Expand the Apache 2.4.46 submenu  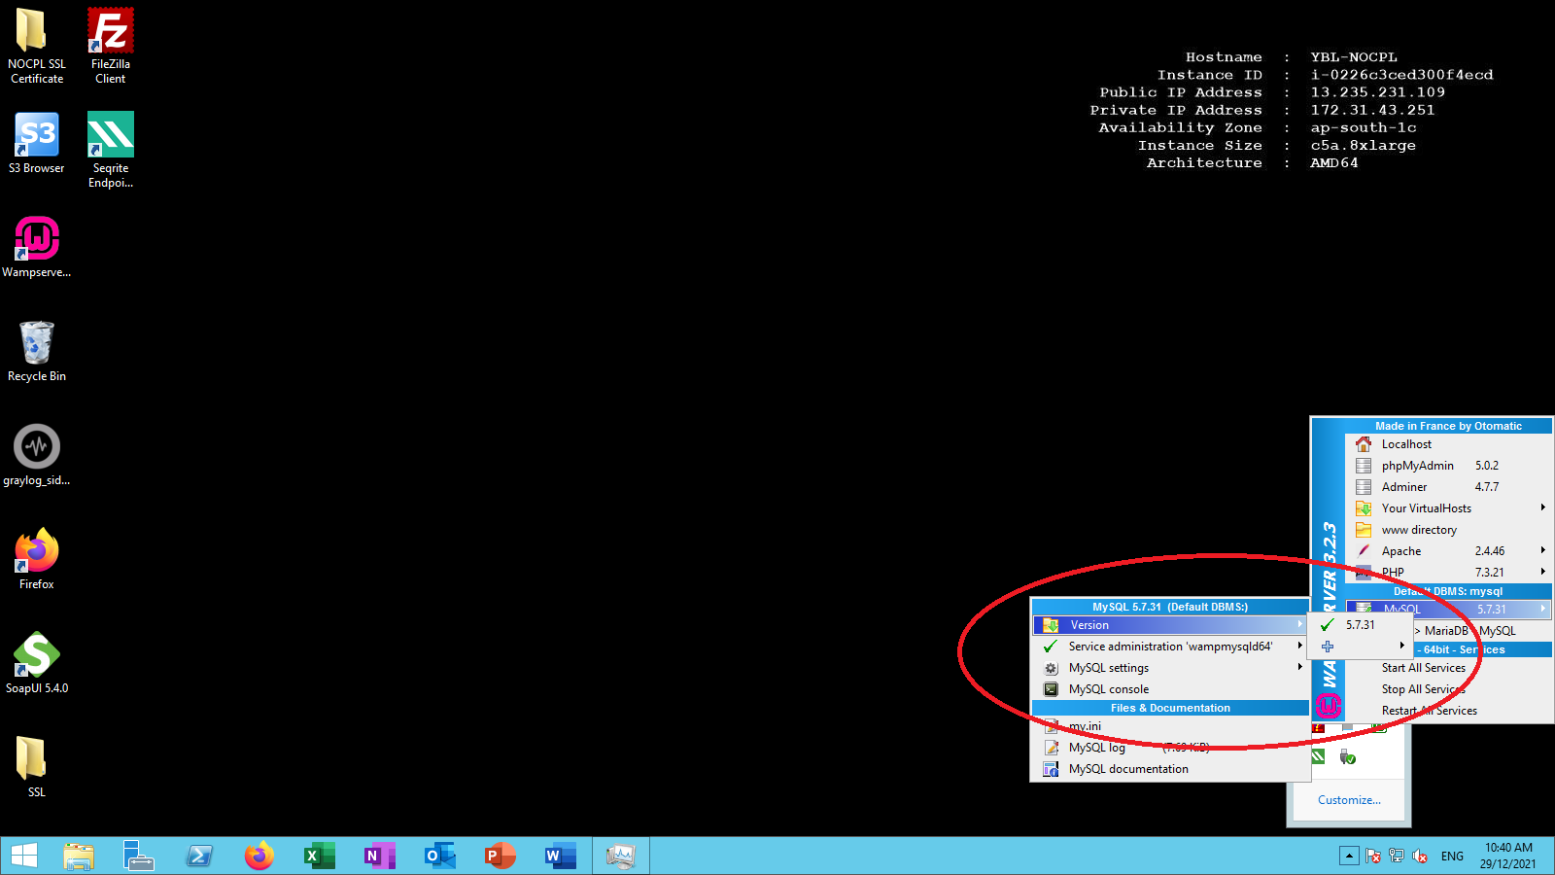[x=1448, y=551]
